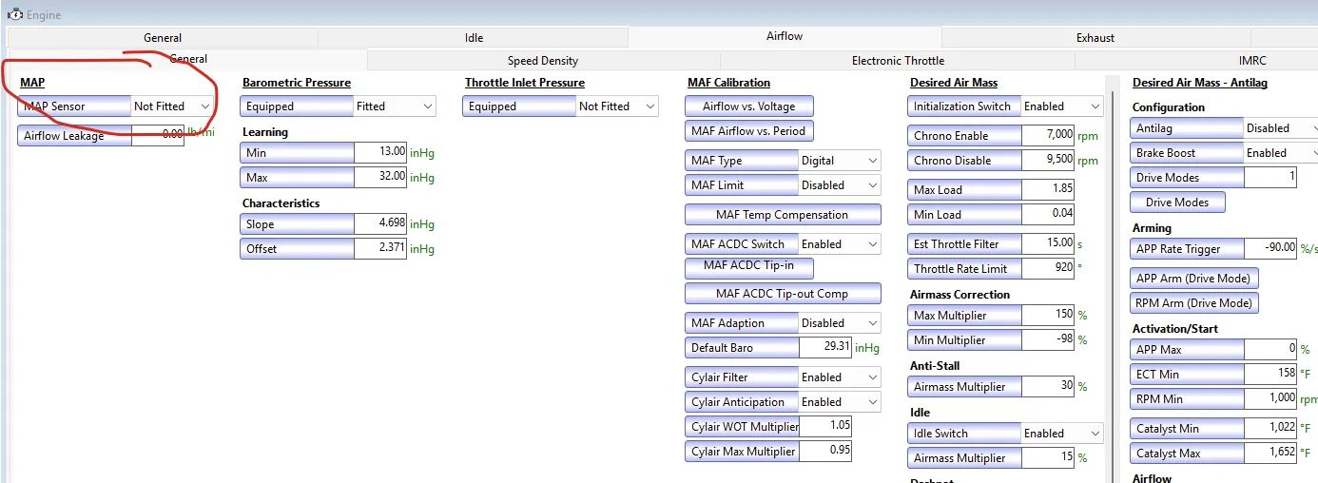
Task: Switch to the Exhaust tab
Action: click(1095, 38)
